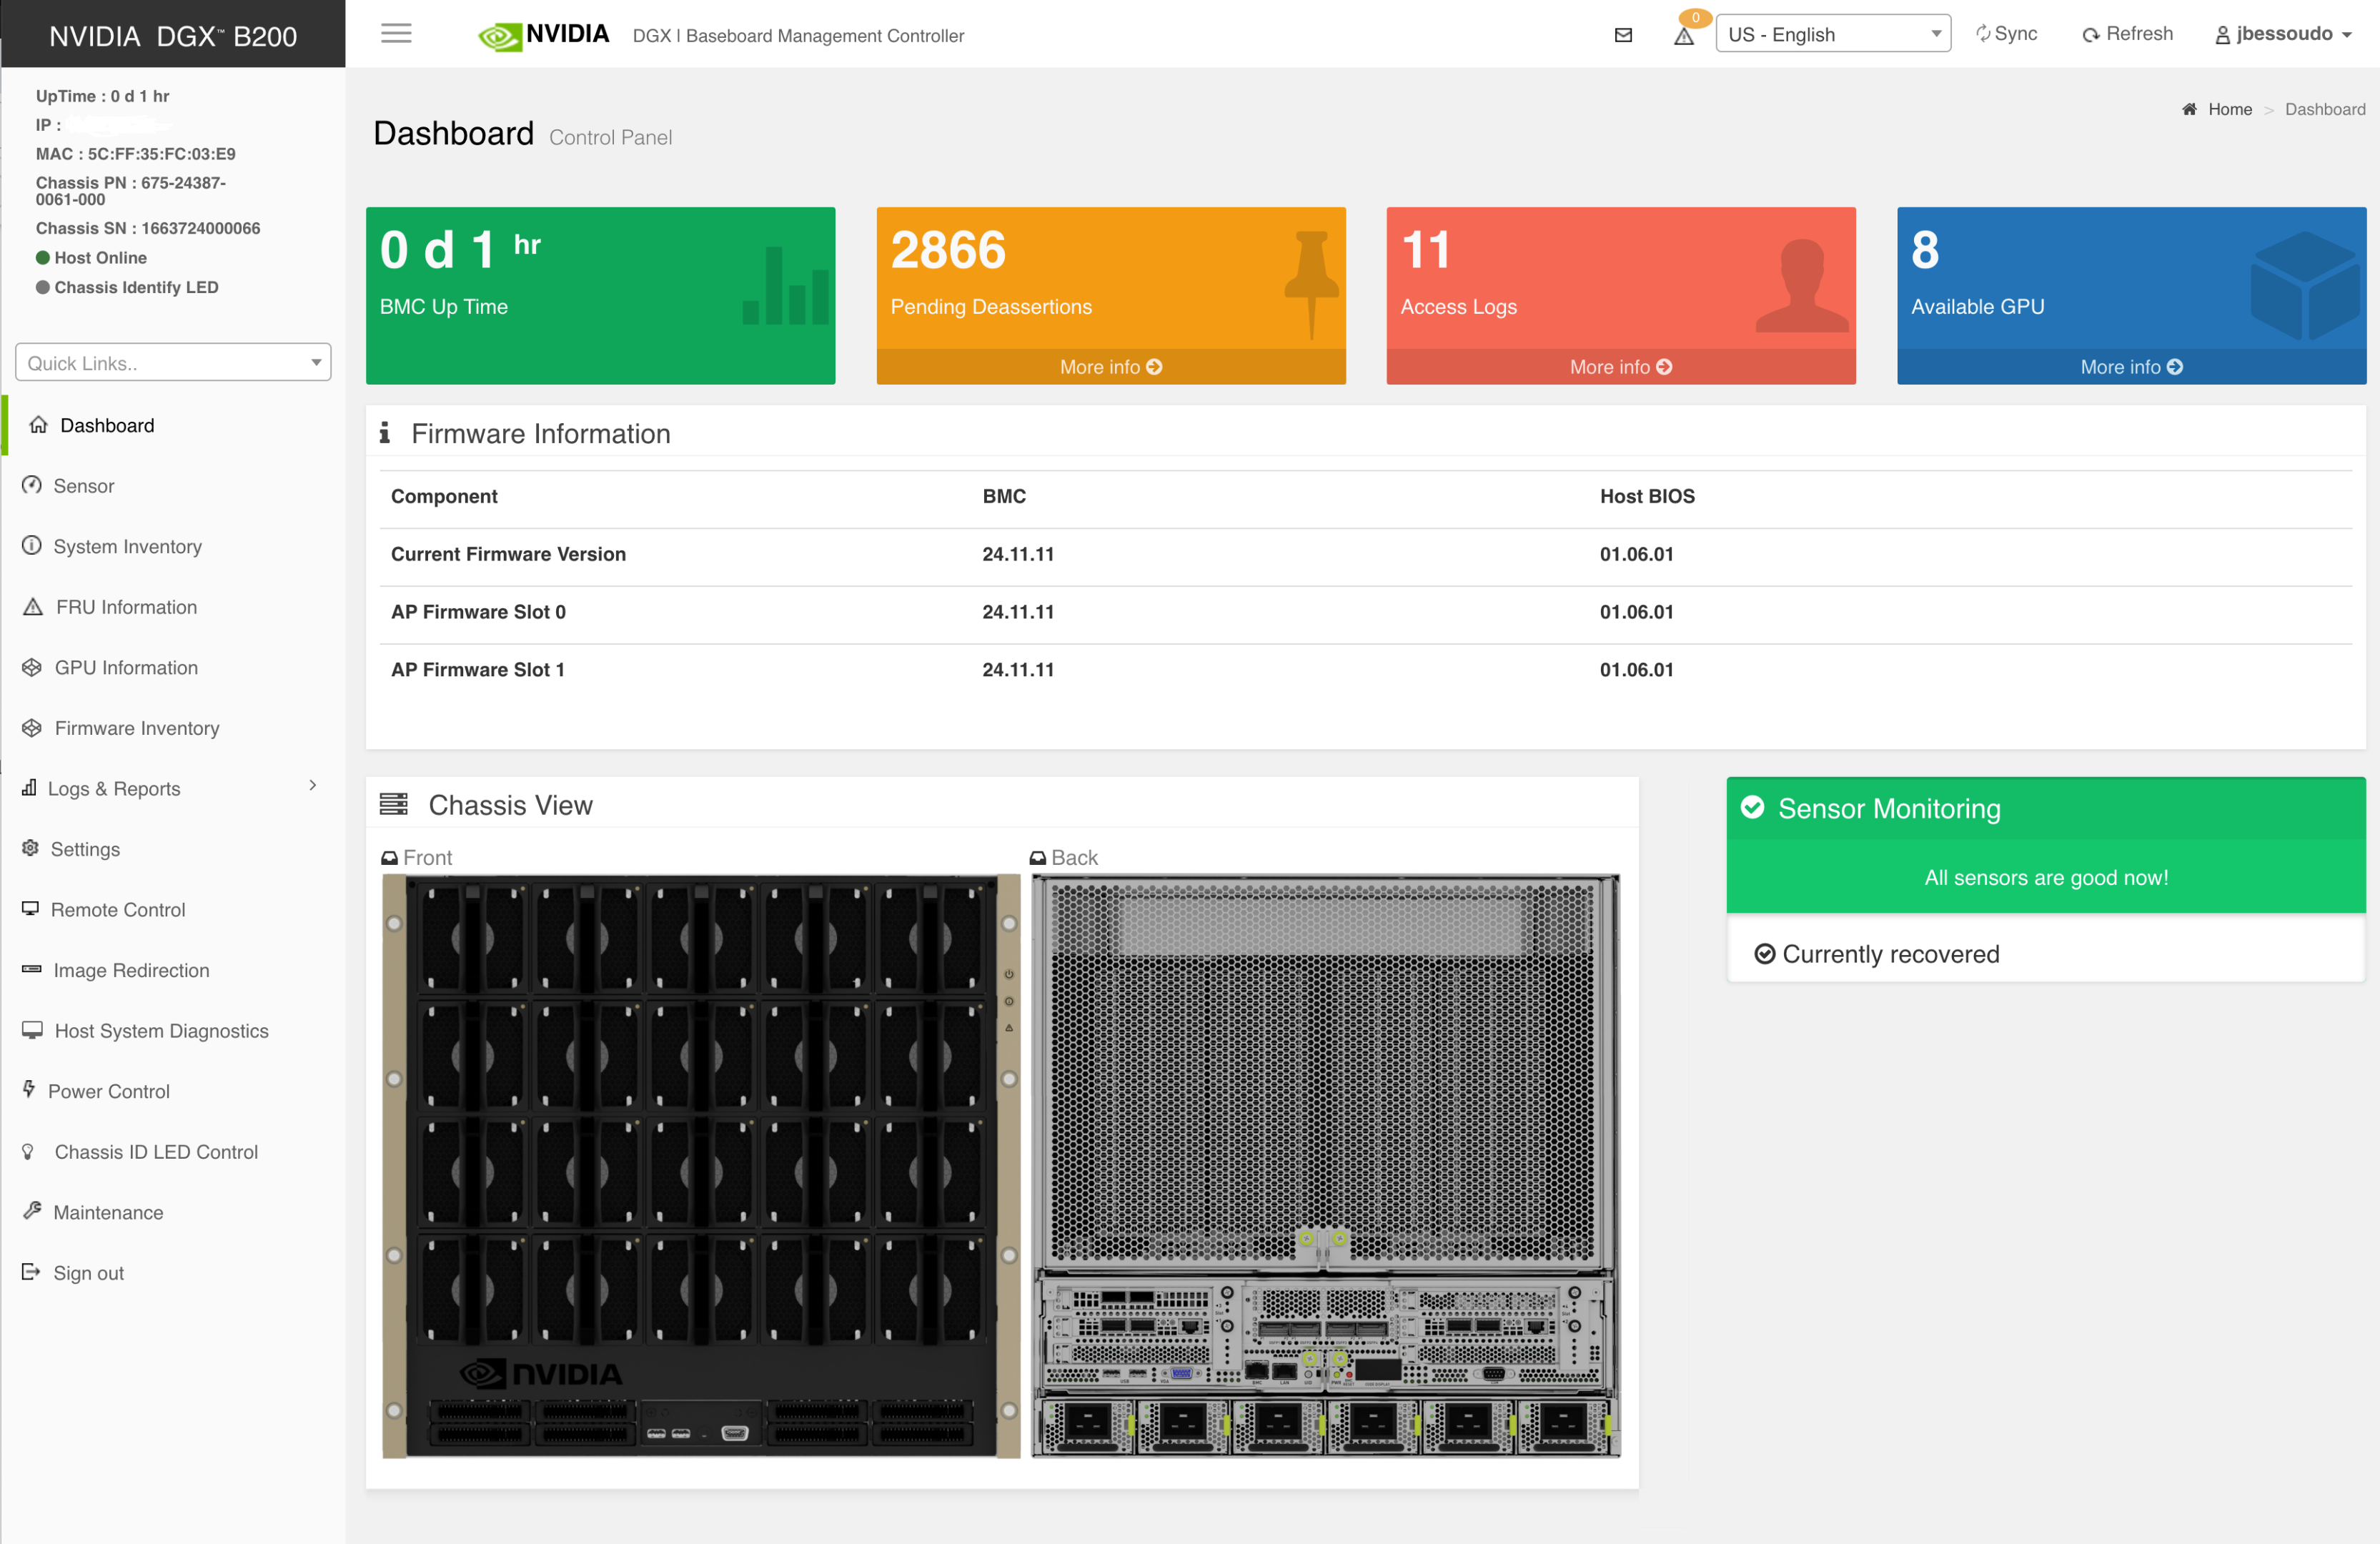Click the 24.11.11 Current Firmware Version value
Screen dimensions: 2380x1544
[1018, 554]
